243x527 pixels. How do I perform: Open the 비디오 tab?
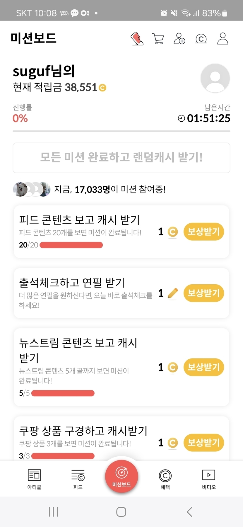209,479
